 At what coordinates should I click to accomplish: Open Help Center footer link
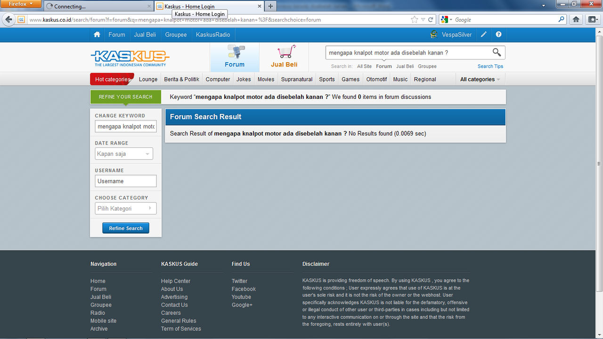pos(176,281)
